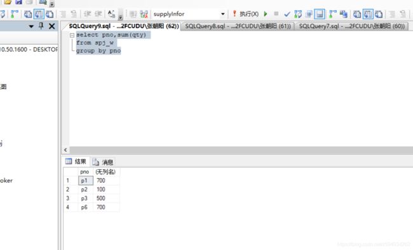Click the pno column header

pyautogui.click(x=85, y=172)
